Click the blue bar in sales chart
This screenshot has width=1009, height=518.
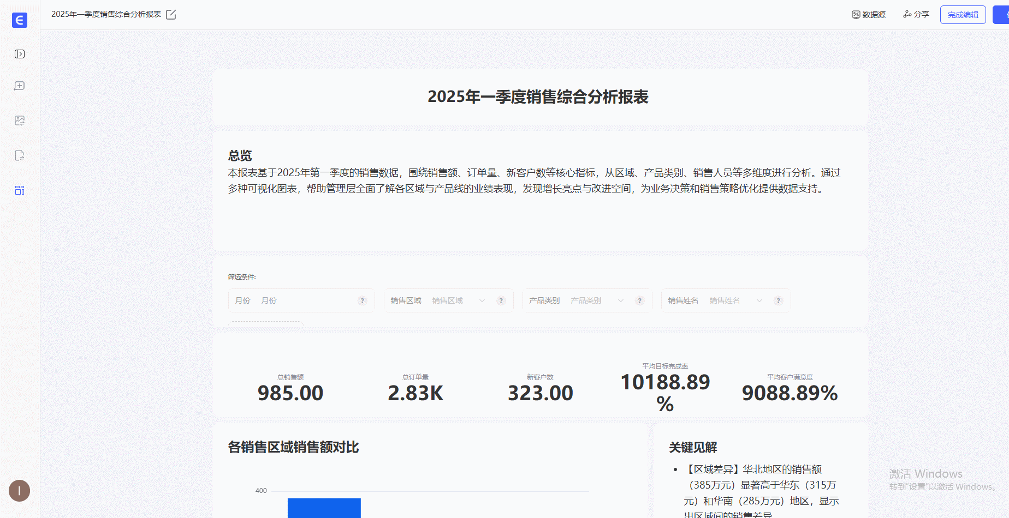click(x=324, y=508)
